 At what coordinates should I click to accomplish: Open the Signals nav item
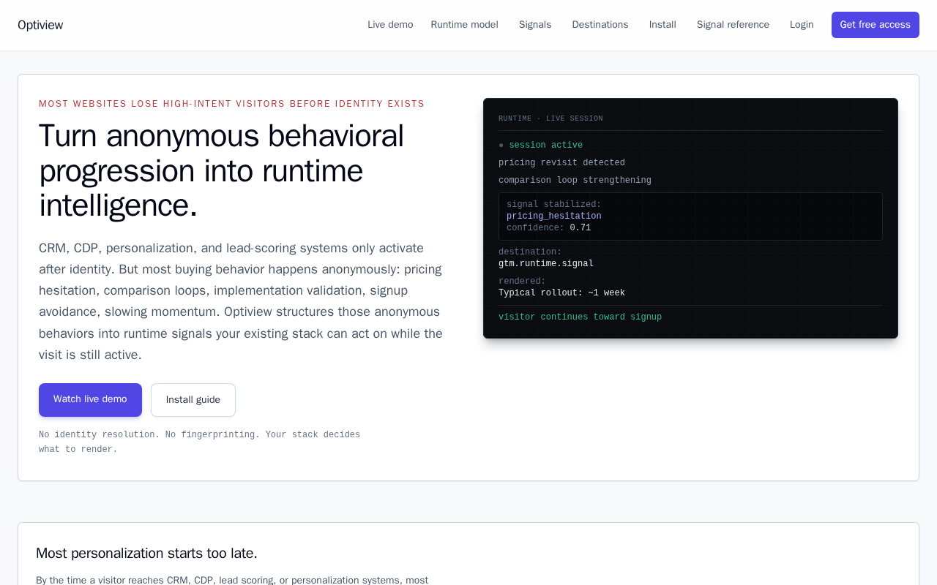[x=535, y=25]
